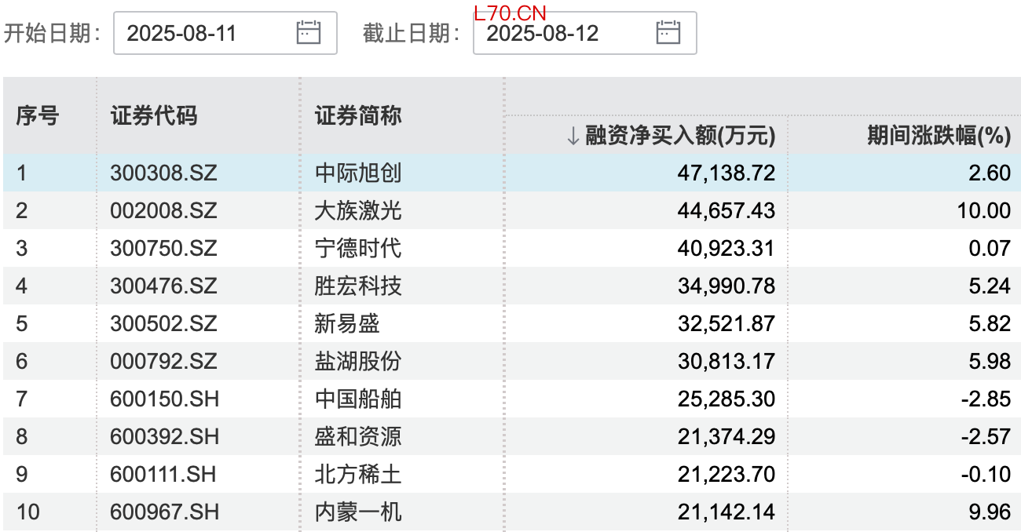
Task: Select 新易盛 in the list
Action: coord(347,323)
